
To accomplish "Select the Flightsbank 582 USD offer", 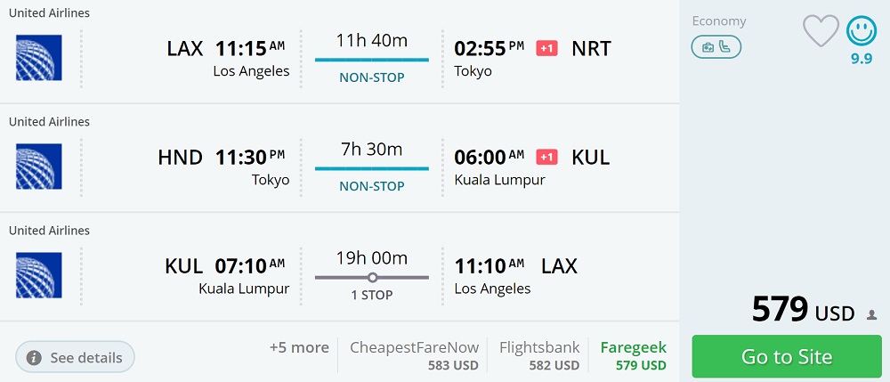I will 539,355.
